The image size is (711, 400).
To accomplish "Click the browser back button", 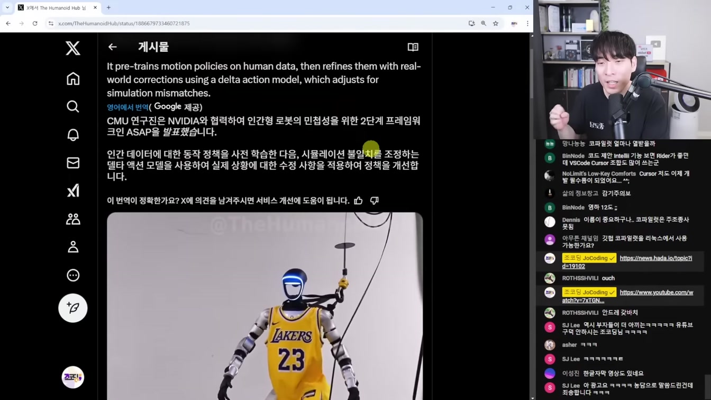I will [8, 23].
